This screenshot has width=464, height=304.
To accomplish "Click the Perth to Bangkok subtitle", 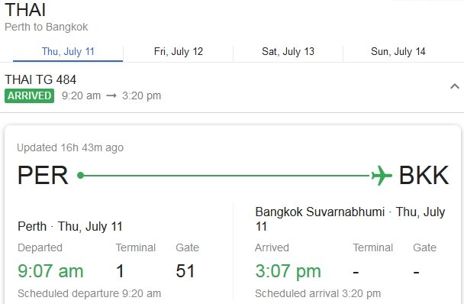I will (46, 27).
